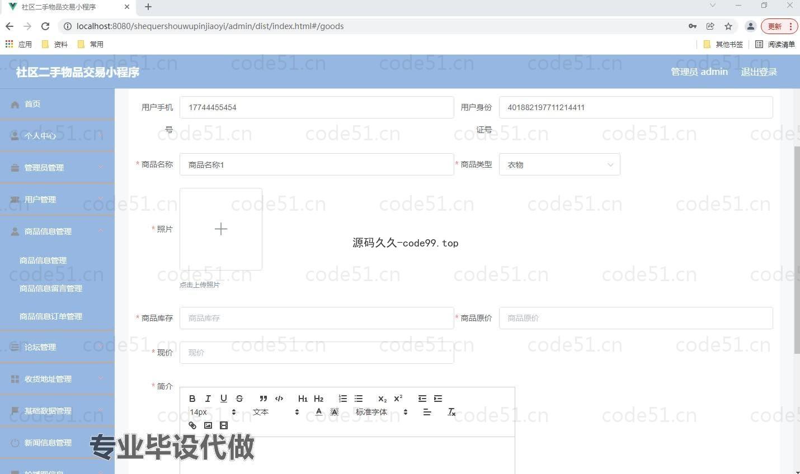Insert a hyperlink in the editor

[x=192, y=425]
